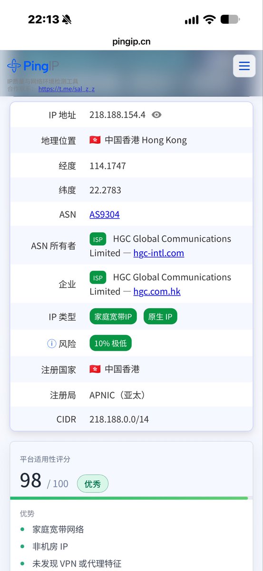Open the AS9304 link
Screen dimensions: 263x571
click(105, 214)
